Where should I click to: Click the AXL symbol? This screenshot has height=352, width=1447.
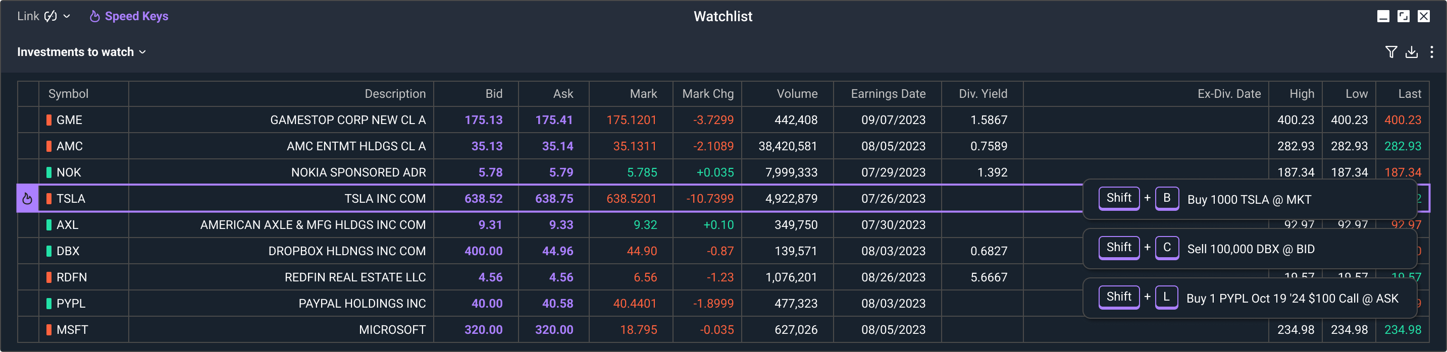pos(68,225)
